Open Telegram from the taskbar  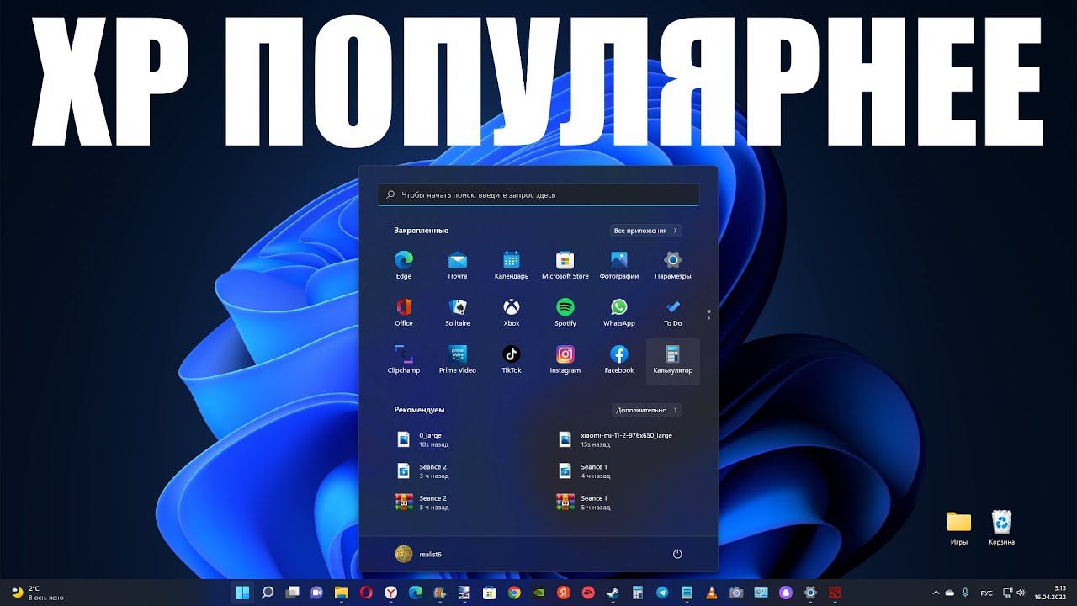tap(662, 593)
